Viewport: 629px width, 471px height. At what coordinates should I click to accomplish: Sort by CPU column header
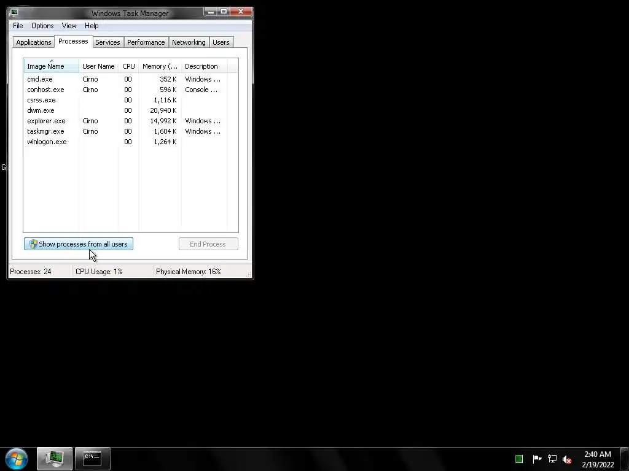(128, 66)
